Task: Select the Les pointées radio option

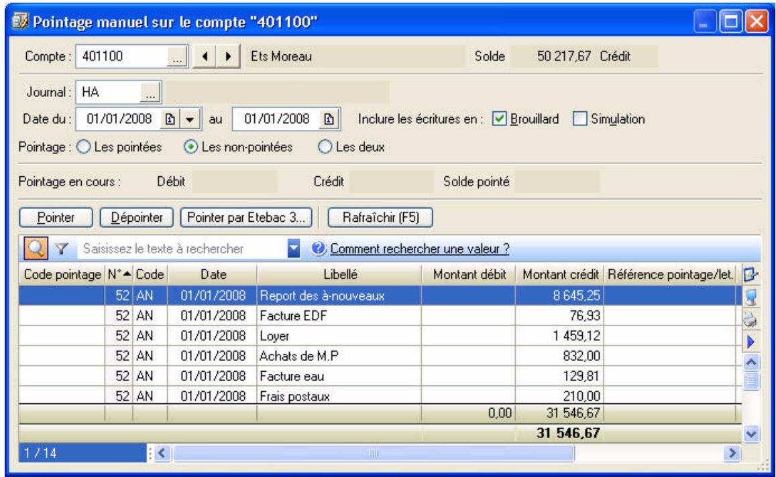Action: click(x=84, y=147)
